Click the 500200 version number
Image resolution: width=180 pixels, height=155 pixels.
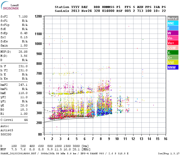pos(6,134)
